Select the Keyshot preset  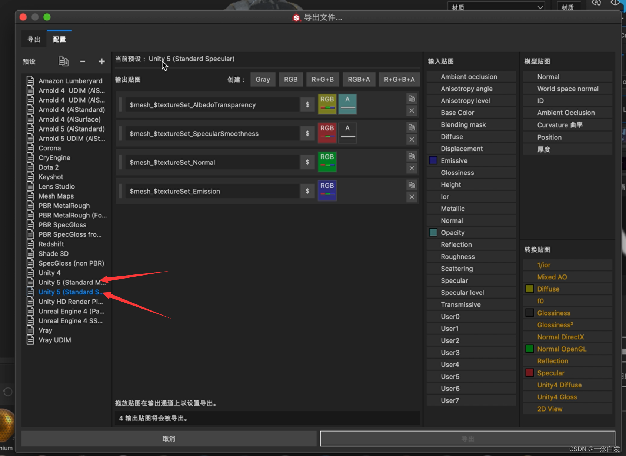pos(66,177)
